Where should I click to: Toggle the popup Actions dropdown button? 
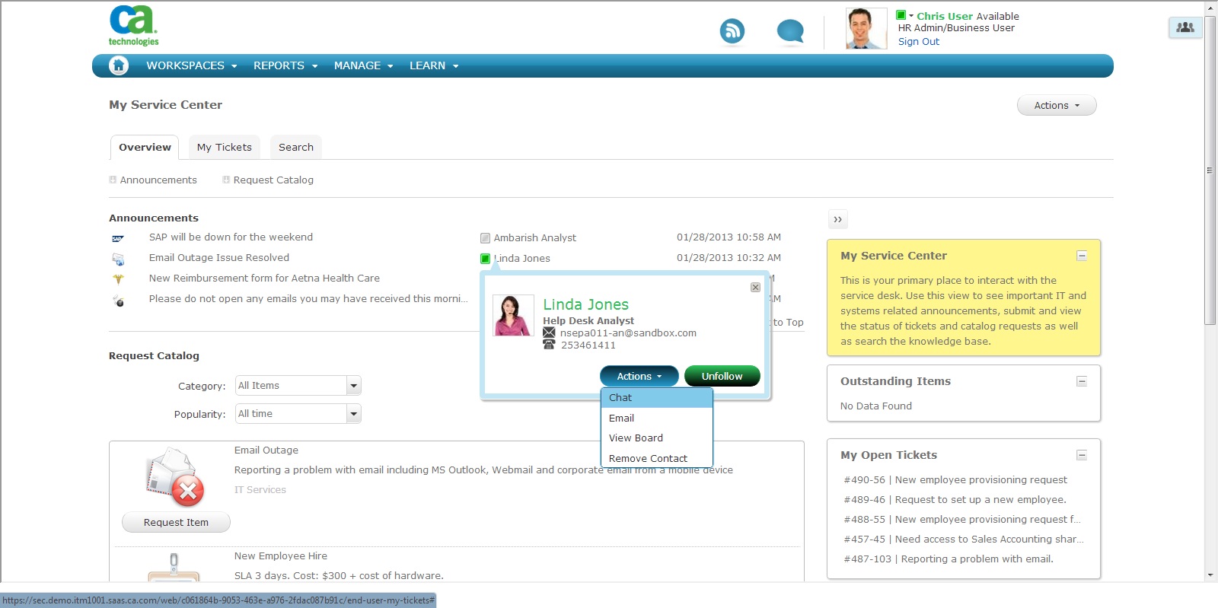639,376
